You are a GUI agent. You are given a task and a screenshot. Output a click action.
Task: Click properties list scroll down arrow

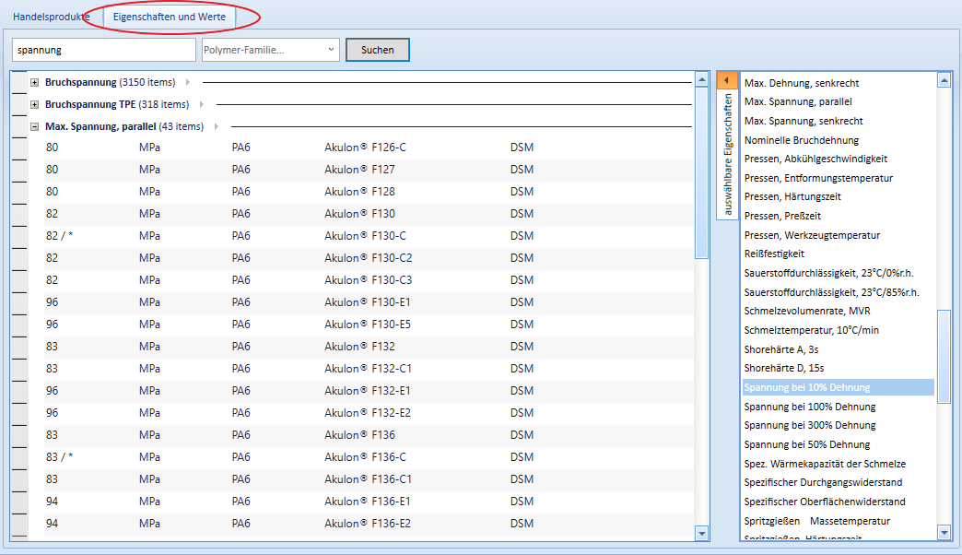(x=944, y=533)
